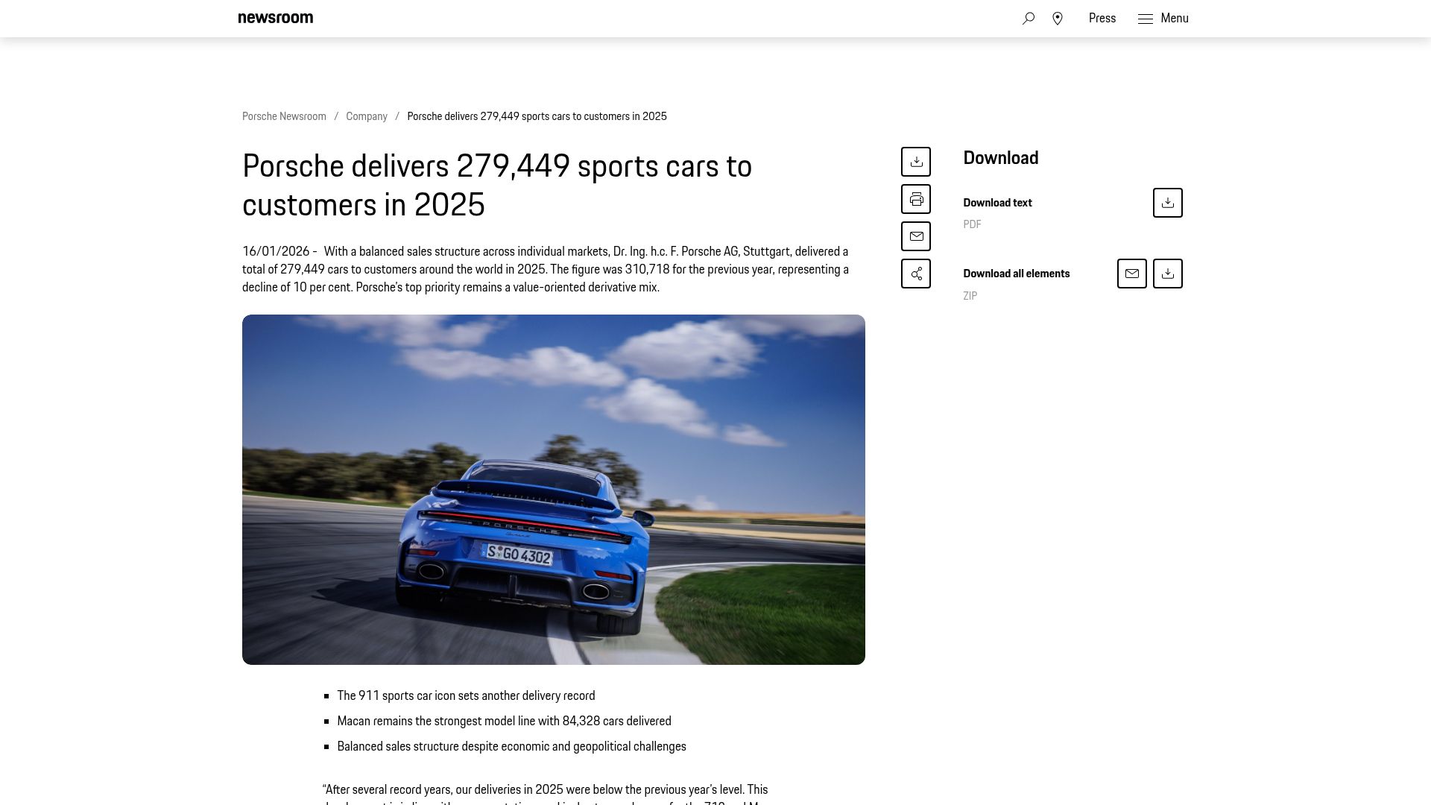Screen dimensions: 1431x805
Task: Open the Press section link
Action: (x=1102, y=19)
